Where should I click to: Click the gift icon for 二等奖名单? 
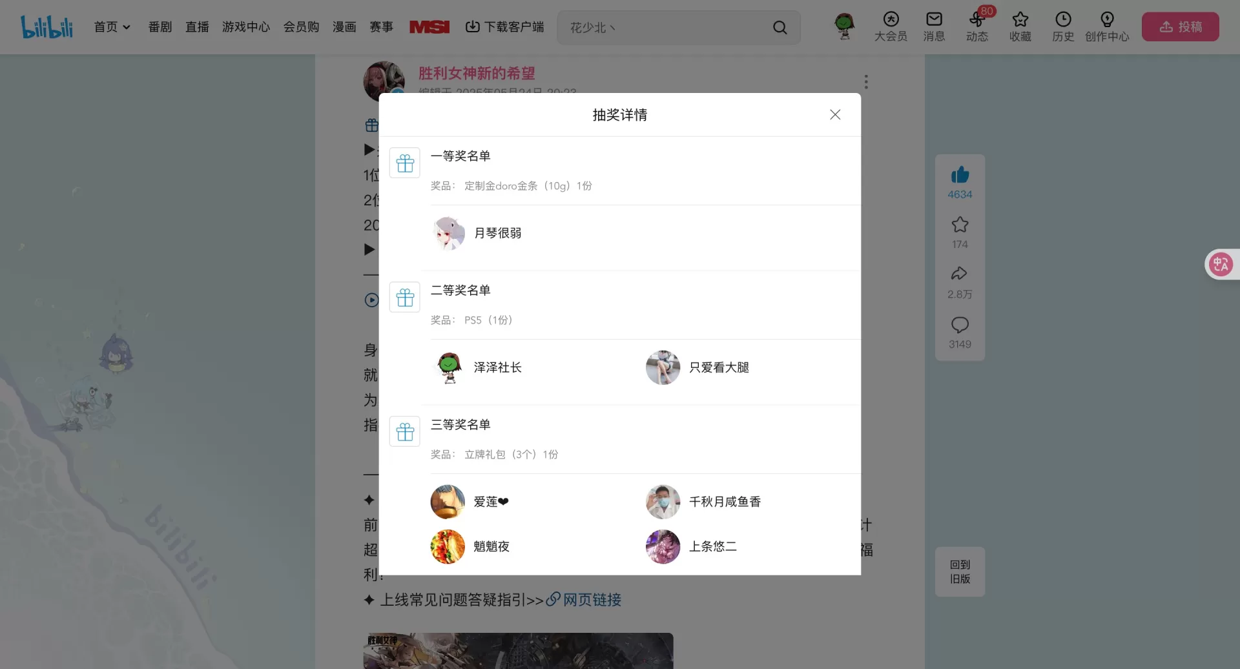tap(405, 297)
